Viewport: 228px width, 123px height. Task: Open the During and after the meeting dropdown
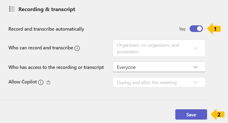coord(159,82)
